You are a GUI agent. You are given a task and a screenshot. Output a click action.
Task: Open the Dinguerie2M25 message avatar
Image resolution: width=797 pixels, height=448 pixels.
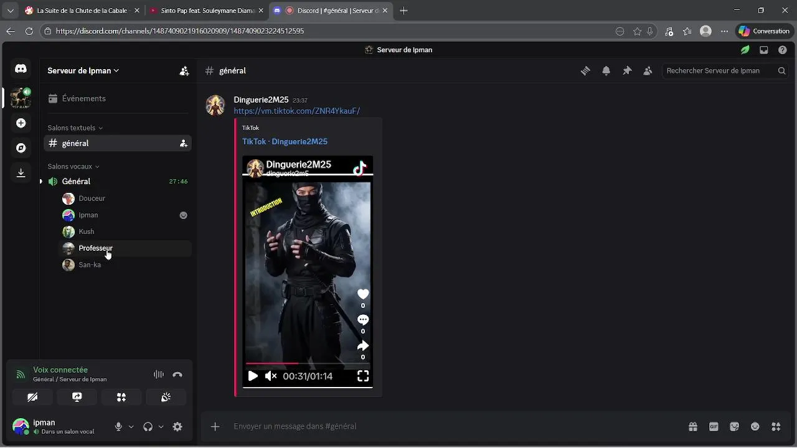point(215,105)
